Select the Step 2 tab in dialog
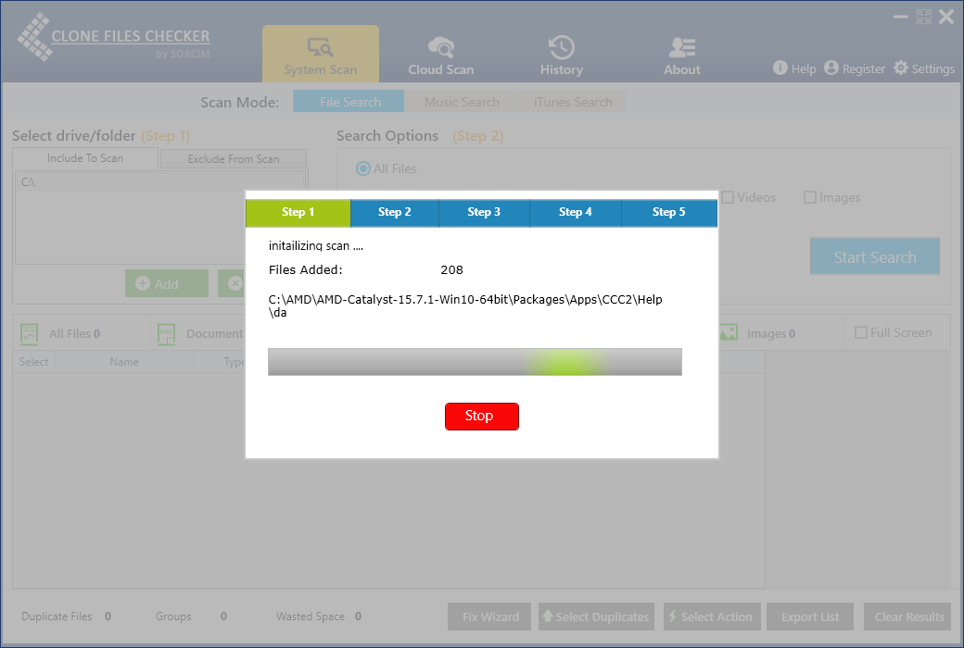Screen dimensions: 964x648 pos(395,213)
